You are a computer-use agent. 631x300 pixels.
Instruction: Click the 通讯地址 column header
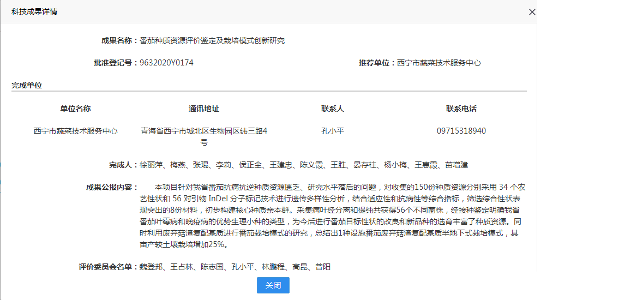(x=204, y=109)
